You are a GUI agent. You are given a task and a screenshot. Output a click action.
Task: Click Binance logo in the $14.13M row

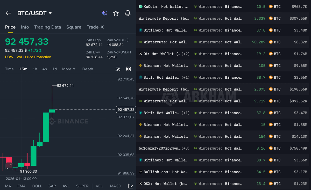pos(141,136)
